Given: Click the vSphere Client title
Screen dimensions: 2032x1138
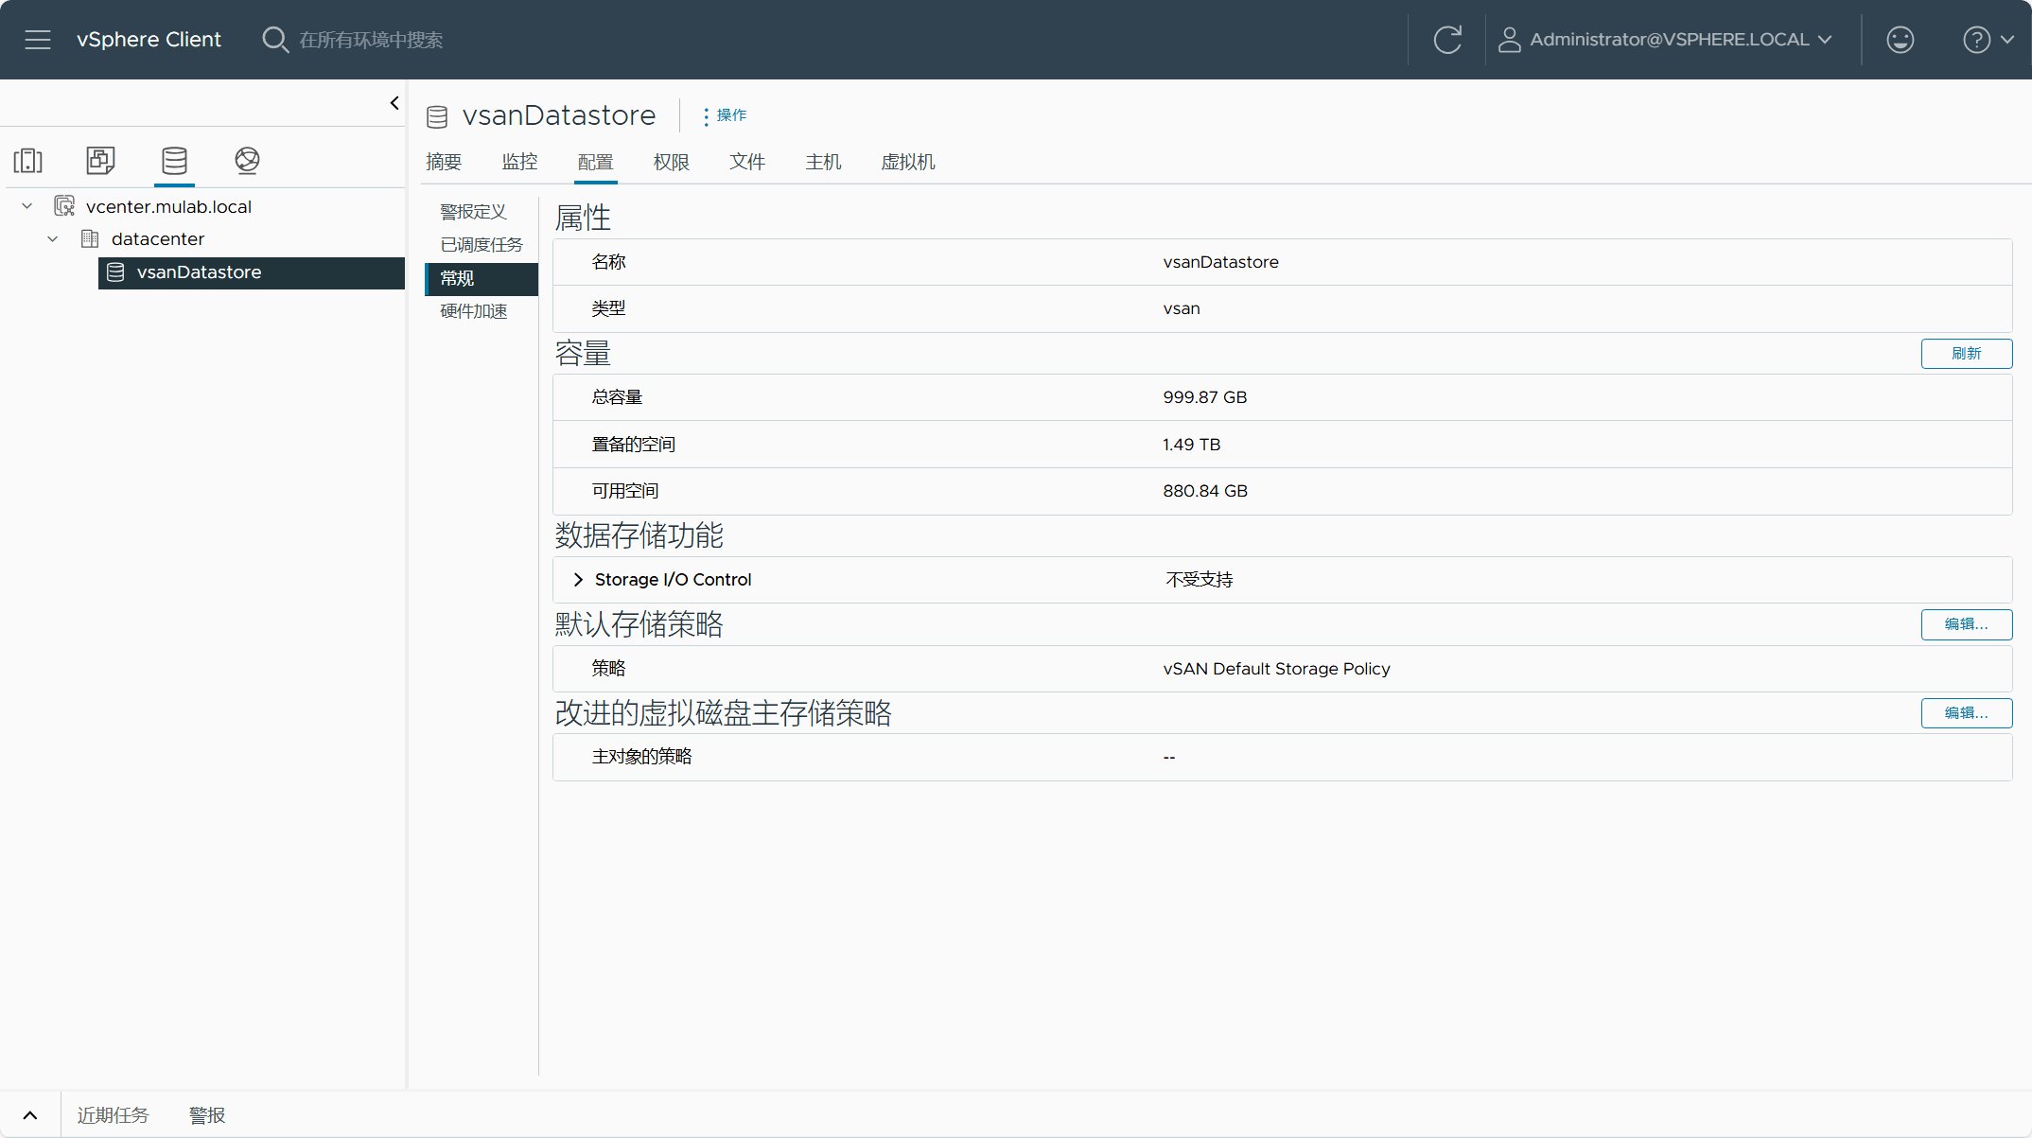Looking at the screenshot, I should coord(149,40).
